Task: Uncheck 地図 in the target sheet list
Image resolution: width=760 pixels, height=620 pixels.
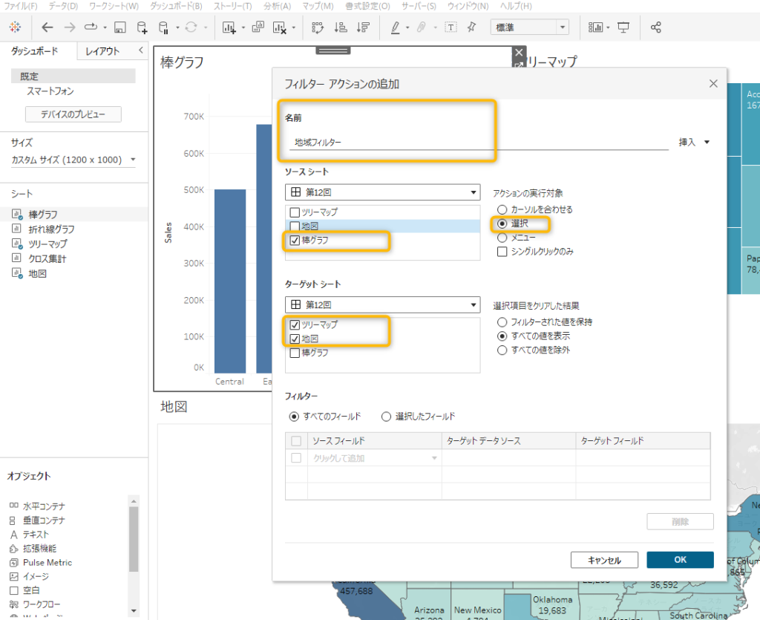Action: click(x=295, y=339)
